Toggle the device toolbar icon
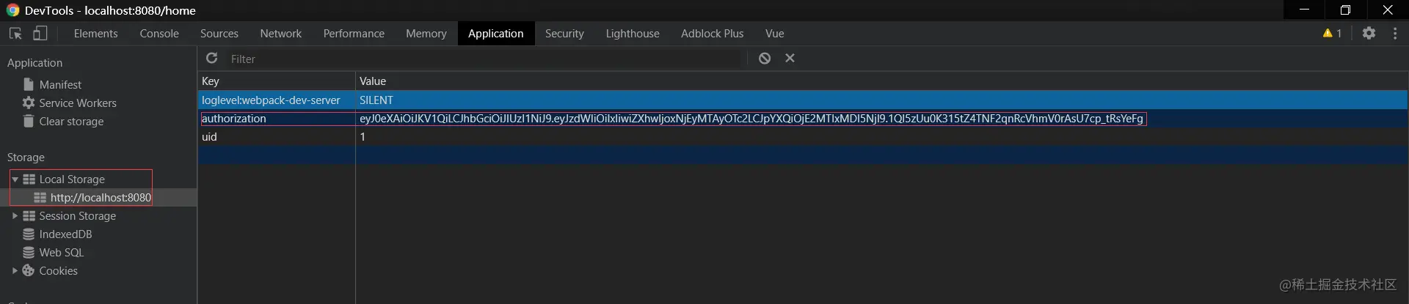1409x304 pixels. [40, 34]
